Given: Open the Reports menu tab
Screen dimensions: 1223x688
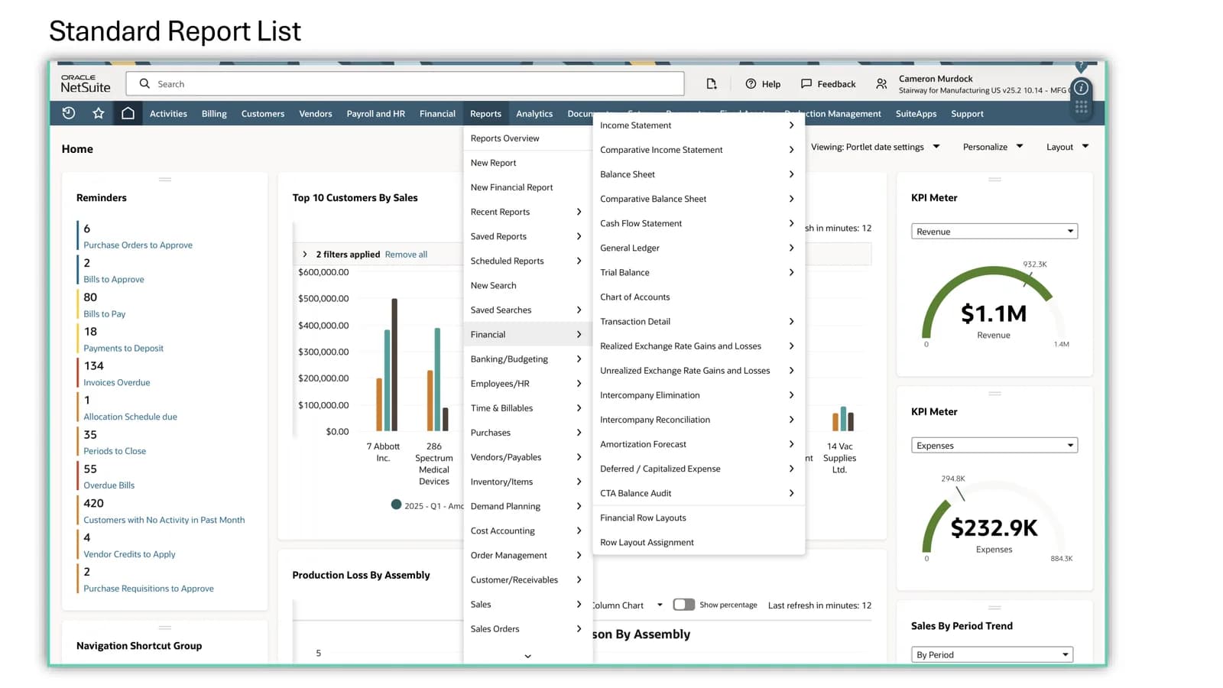Looking at the screenshot, I should (485, 114).
